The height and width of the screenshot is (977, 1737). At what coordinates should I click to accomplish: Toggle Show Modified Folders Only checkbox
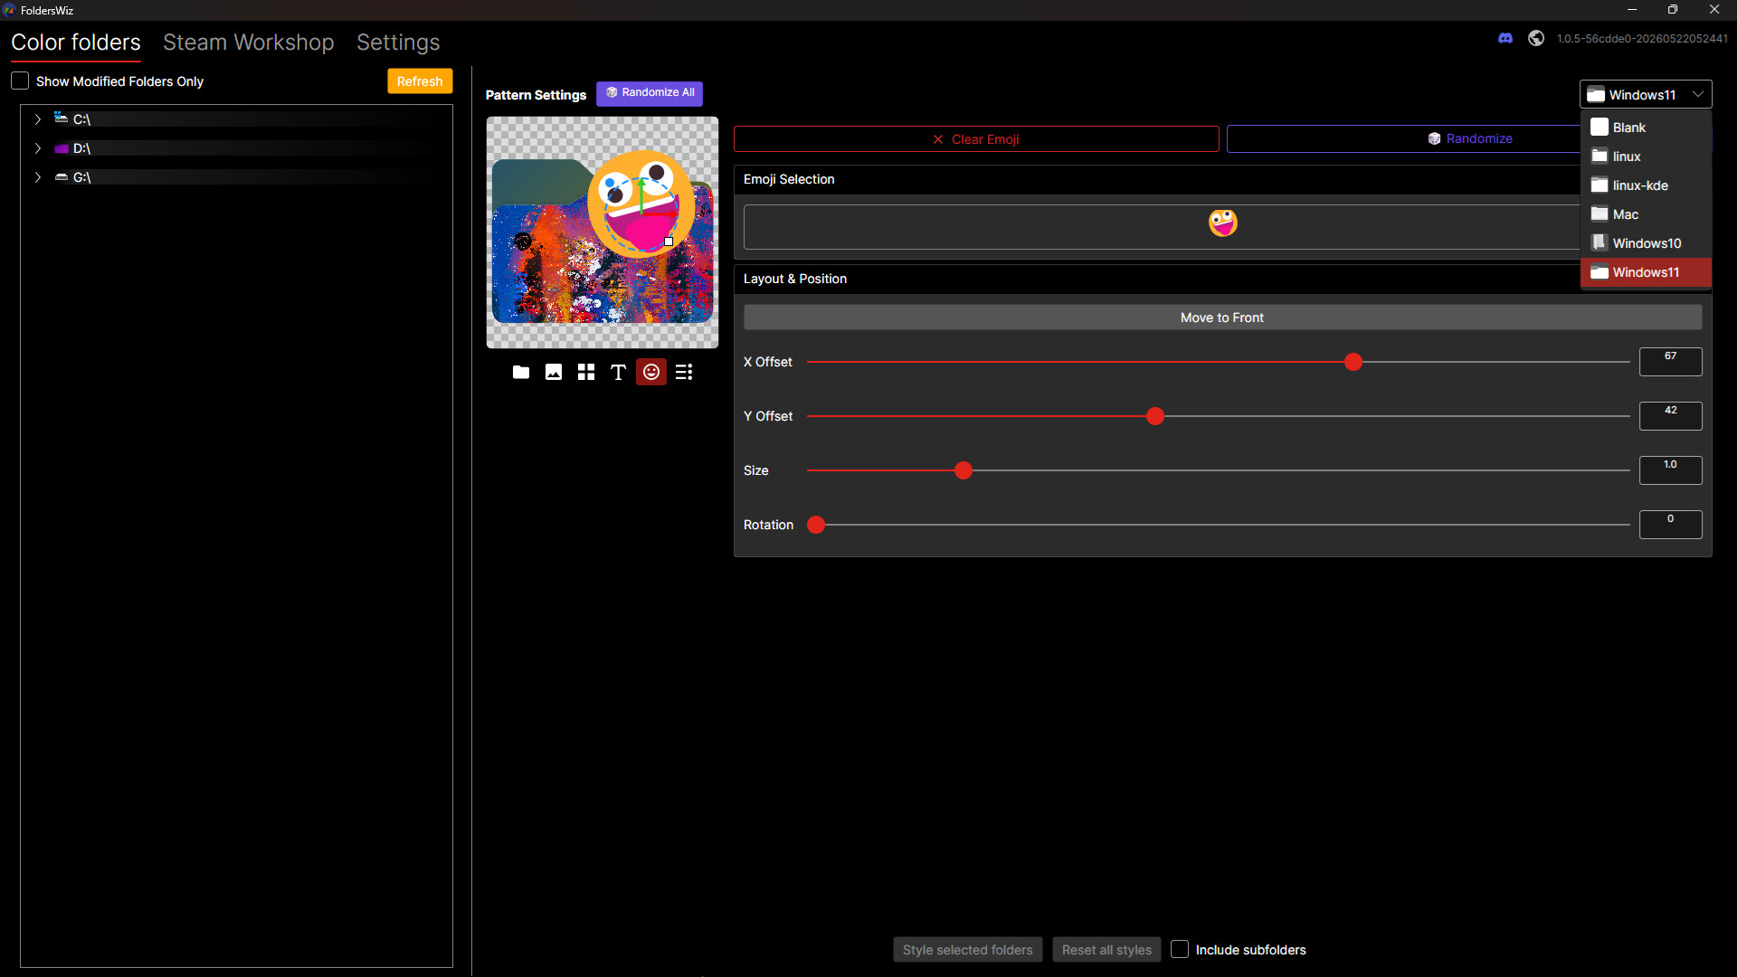(20, 81)
